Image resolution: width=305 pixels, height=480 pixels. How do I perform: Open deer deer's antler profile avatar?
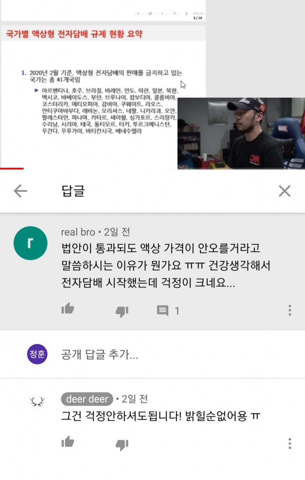(x=37, y=402)
